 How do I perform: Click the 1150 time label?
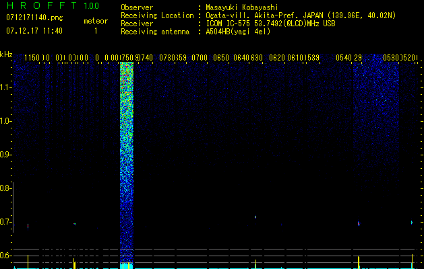click(32, 58)
